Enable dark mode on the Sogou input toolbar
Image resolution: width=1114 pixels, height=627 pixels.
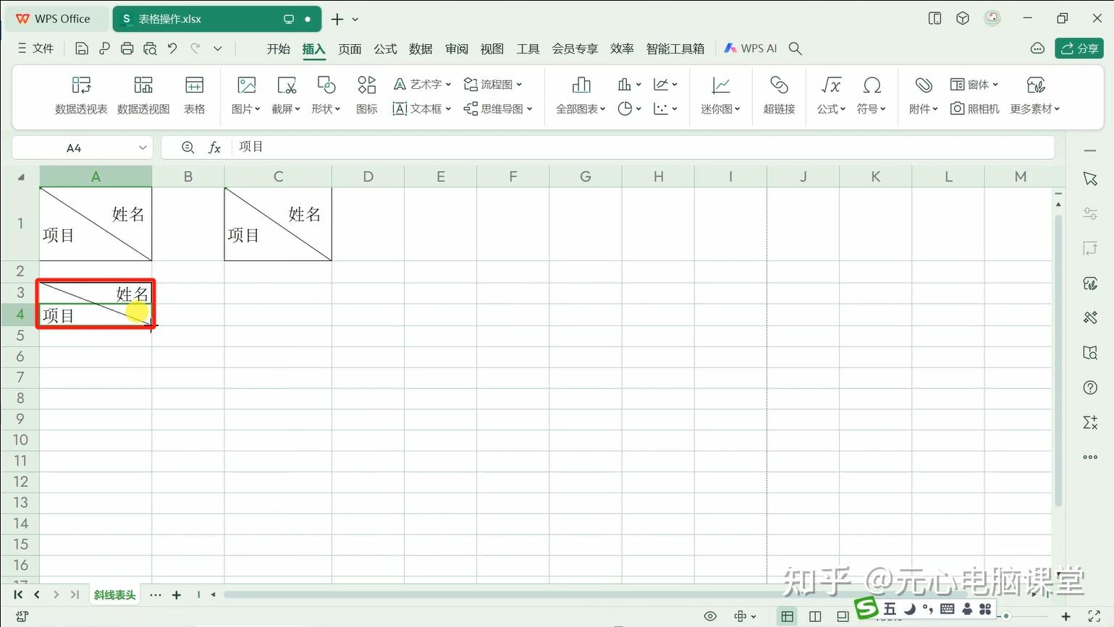(x=911, y=608)
